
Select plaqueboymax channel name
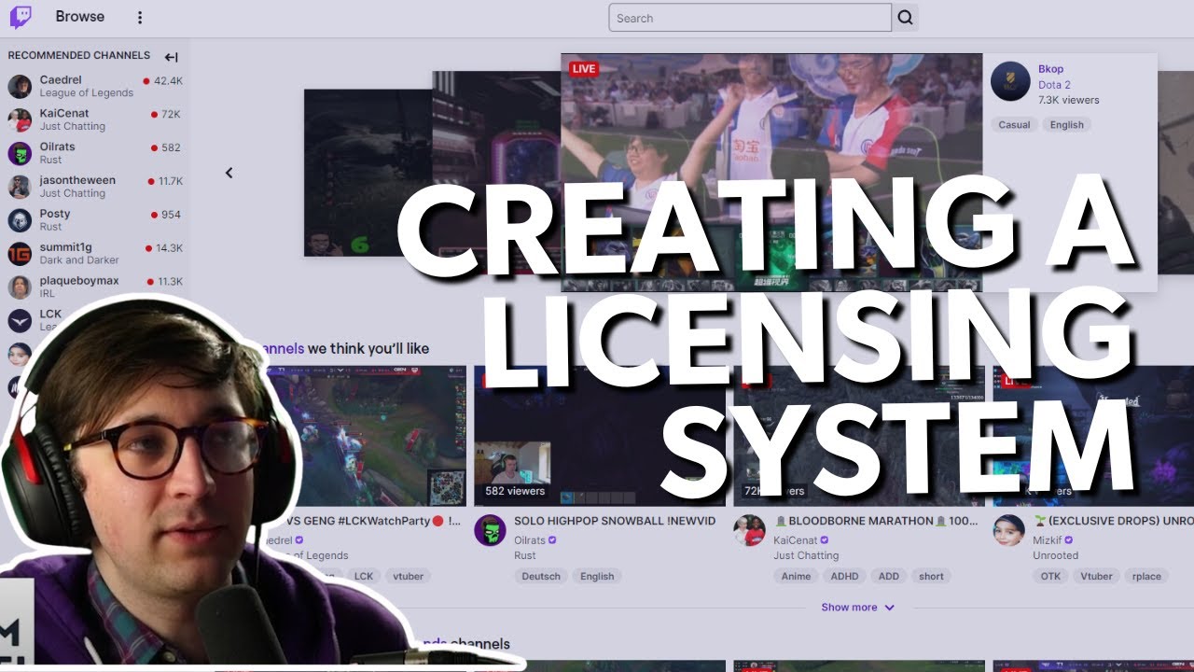click(79, 281)
